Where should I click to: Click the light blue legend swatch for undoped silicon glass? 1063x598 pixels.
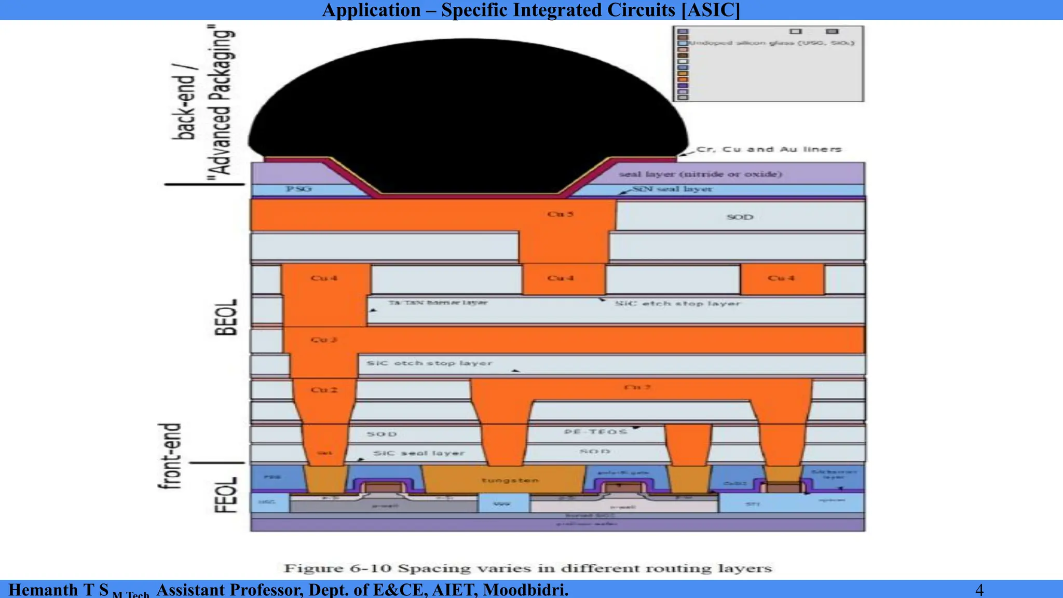[683, 44]
